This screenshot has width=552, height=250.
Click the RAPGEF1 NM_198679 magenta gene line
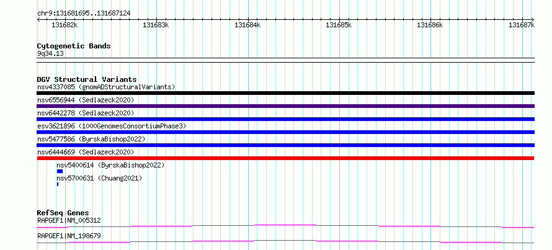coord(285,241)
